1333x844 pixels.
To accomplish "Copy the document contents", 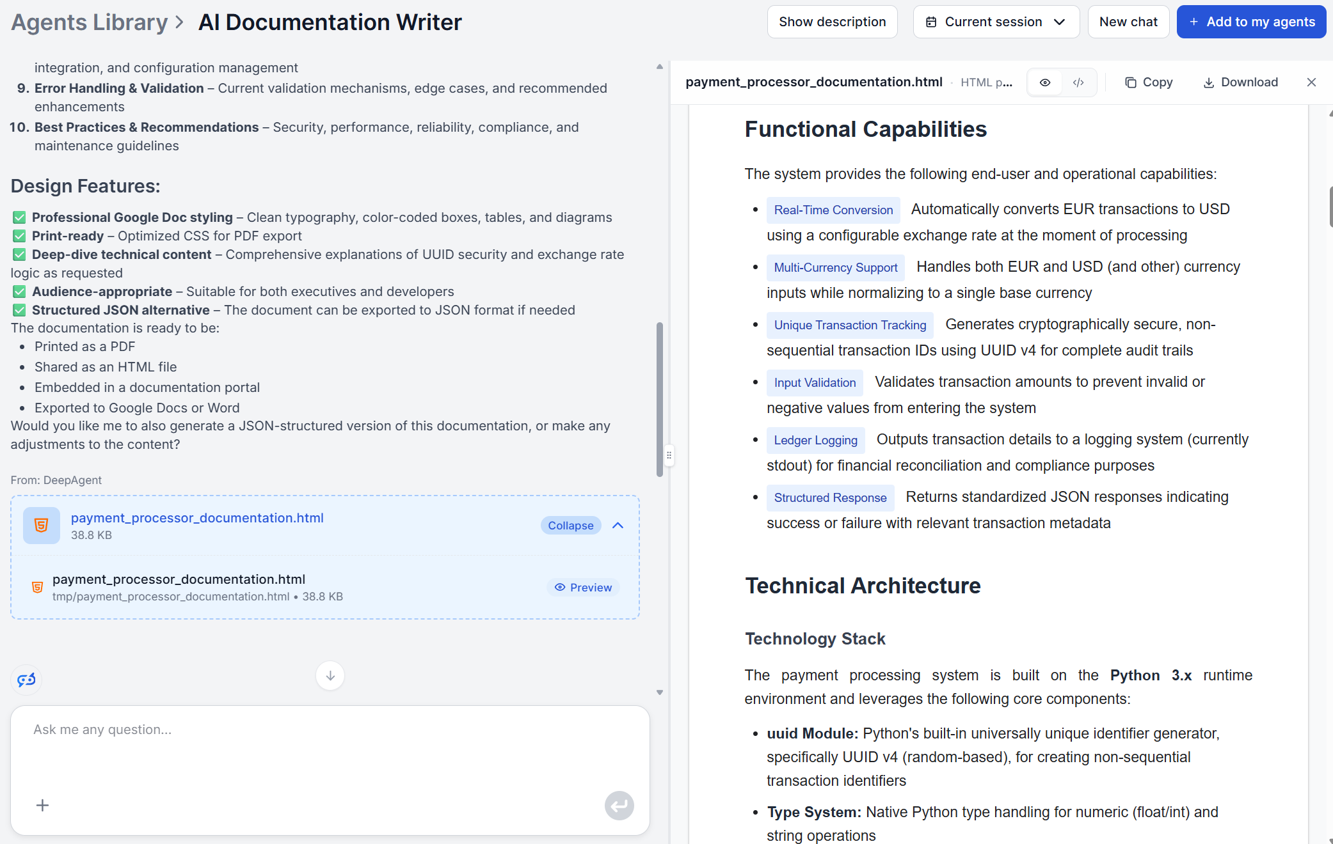I will pos(1149,82).
